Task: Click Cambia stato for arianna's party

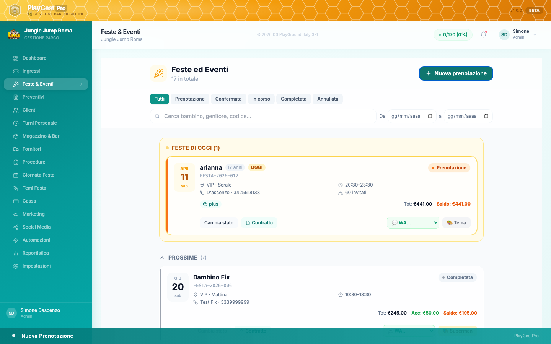Action: 219,223
